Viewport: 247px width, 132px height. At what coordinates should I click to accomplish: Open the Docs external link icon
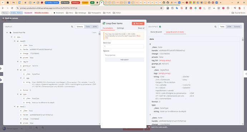click(x=144, y=28)
